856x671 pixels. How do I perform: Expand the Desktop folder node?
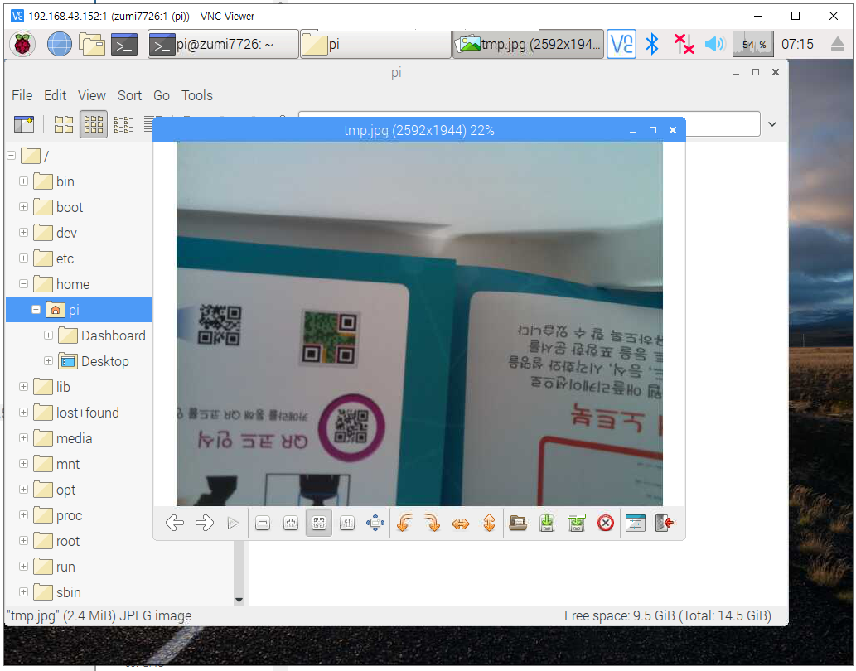coord(49,360)
